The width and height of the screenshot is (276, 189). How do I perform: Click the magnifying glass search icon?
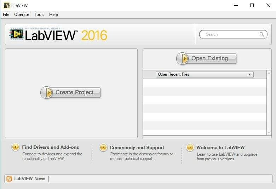pos(262,34)
